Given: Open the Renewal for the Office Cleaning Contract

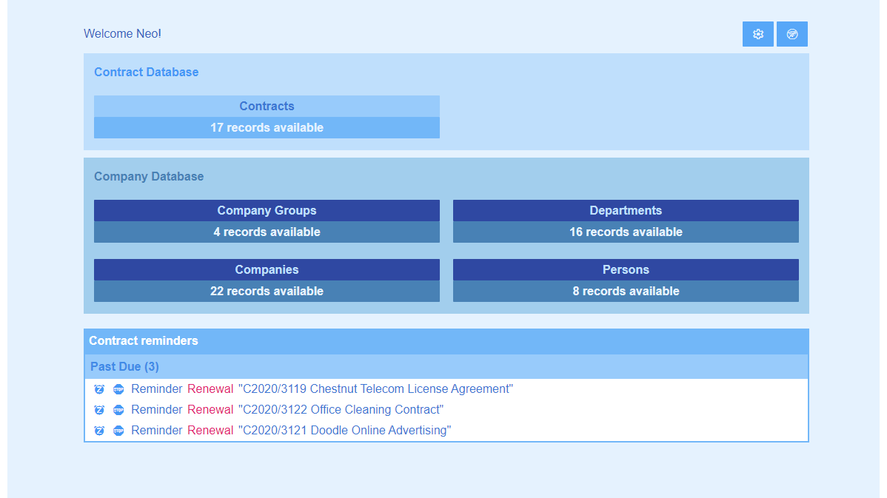Looking at the screenshot, I should point(210,409).
